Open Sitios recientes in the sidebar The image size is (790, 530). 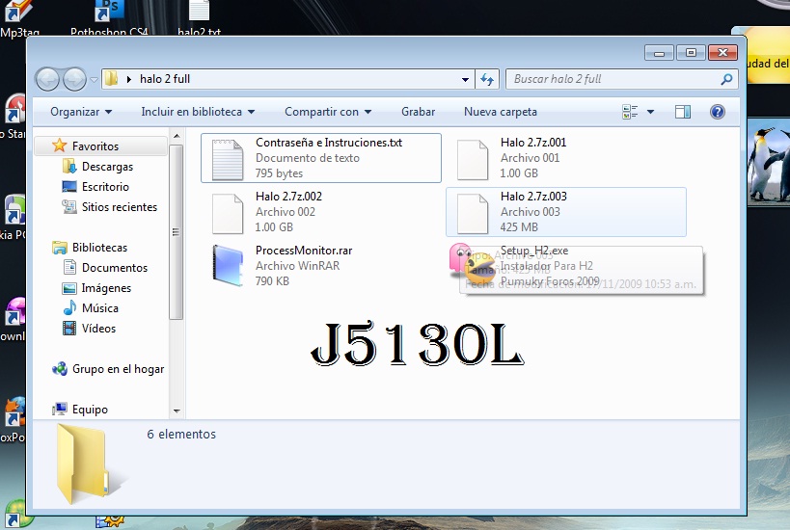120,207
